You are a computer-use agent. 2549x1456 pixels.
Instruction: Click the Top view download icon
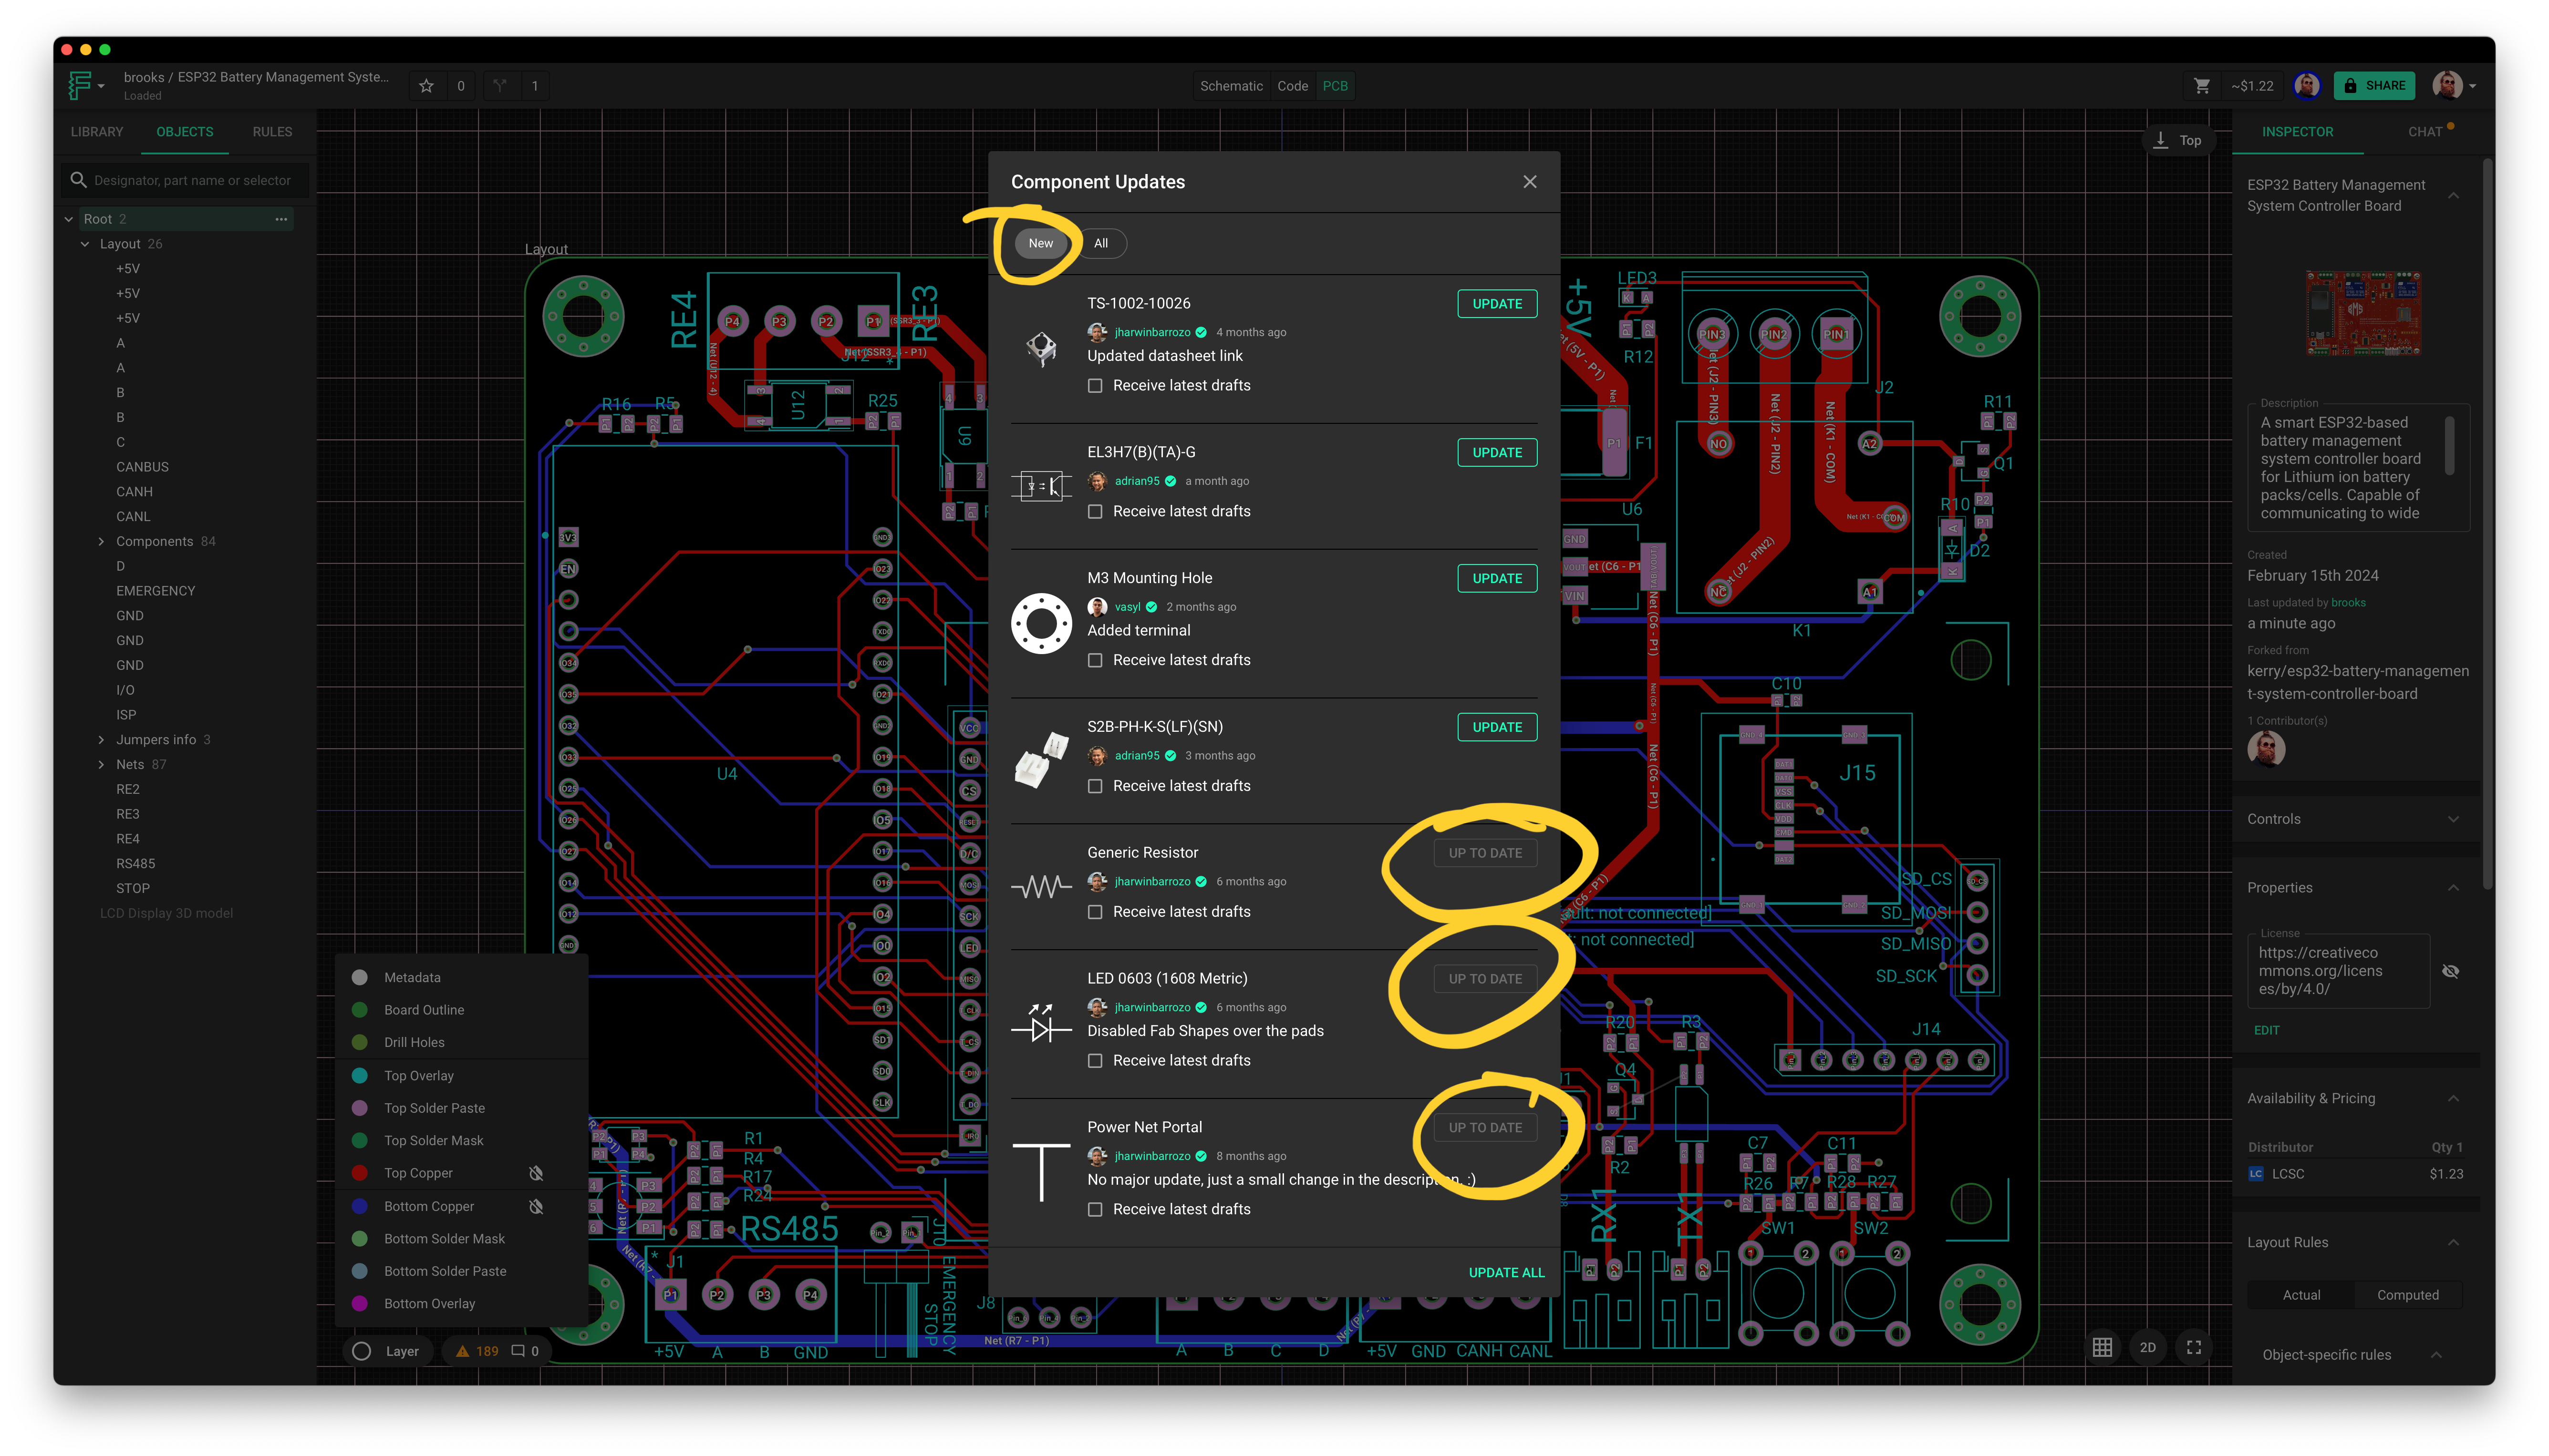[2160, 141]
